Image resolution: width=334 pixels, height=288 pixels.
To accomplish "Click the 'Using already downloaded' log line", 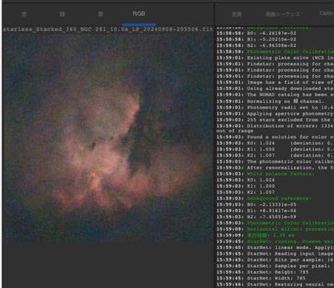I will pos(275,88).
